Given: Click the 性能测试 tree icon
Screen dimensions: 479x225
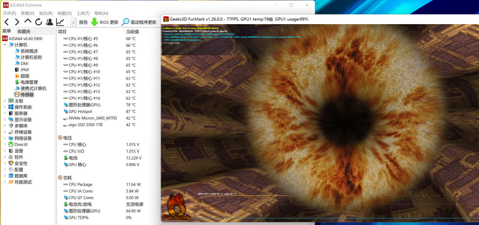Looking at the screenshot, I should pyautogui.click(x=11, y=182).
